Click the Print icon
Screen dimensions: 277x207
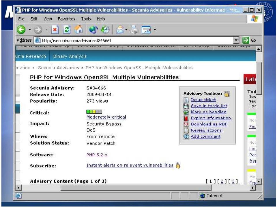coord(134,29)
